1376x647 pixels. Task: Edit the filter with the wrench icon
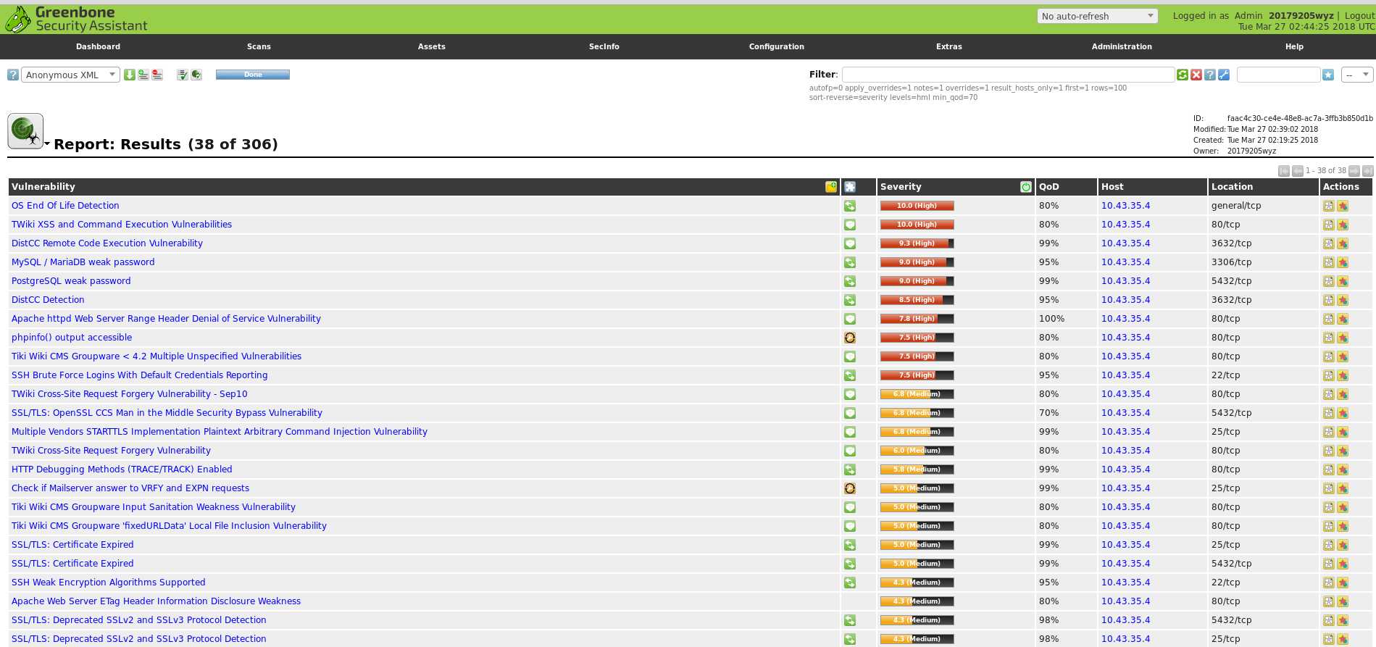[x=1224, y=75]
